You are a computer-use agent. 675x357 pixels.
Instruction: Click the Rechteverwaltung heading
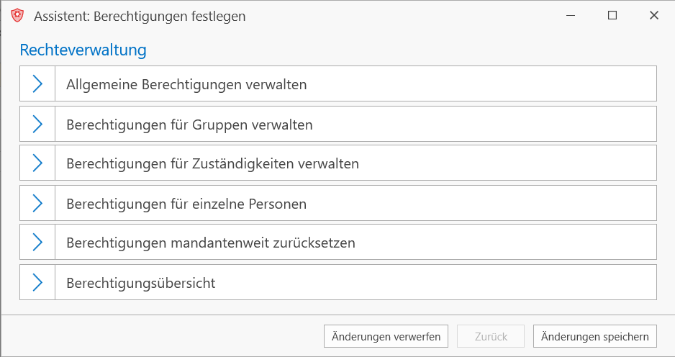click(83, 50)
